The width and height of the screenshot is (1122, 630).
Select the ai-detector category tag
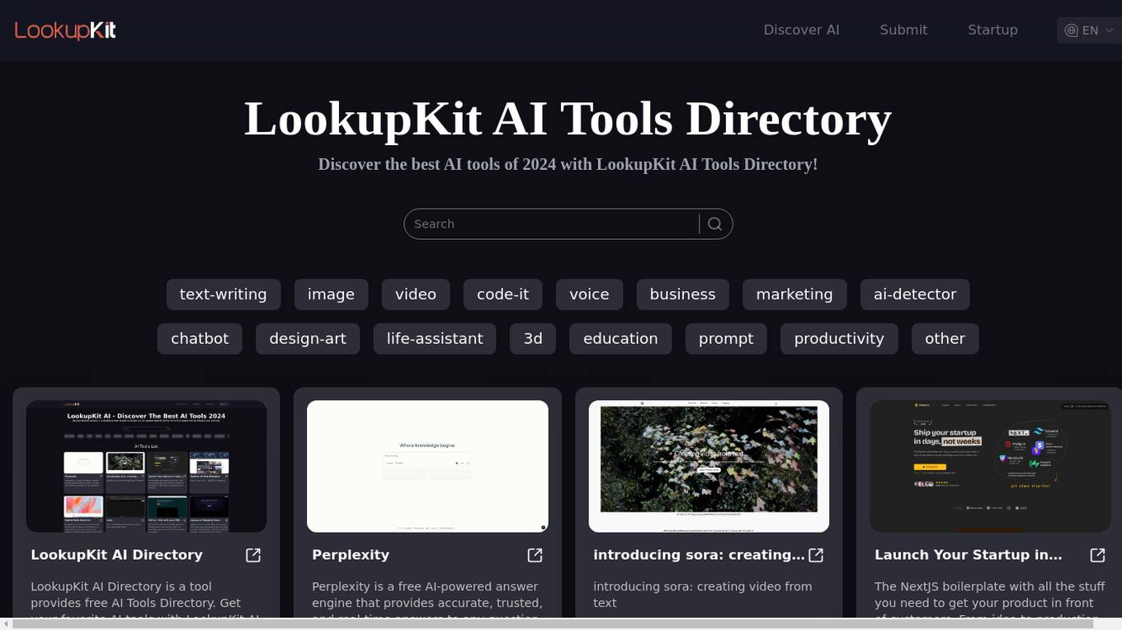(915, 294)
